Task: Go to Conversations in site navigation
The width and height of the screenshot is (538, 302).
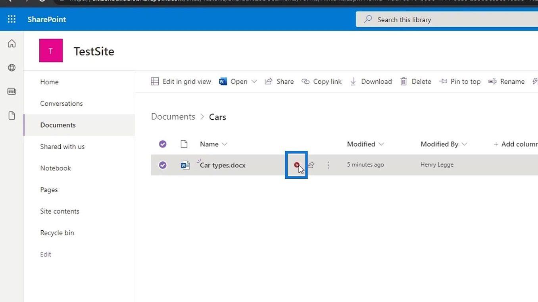Action: pos(61,103)
